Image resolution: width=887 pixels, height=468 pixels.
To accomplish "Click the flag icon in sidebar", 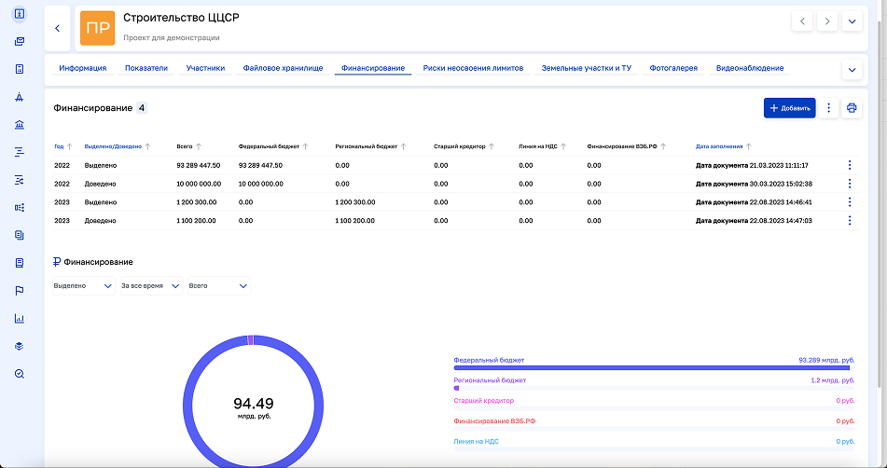I will tap(20, 291).
